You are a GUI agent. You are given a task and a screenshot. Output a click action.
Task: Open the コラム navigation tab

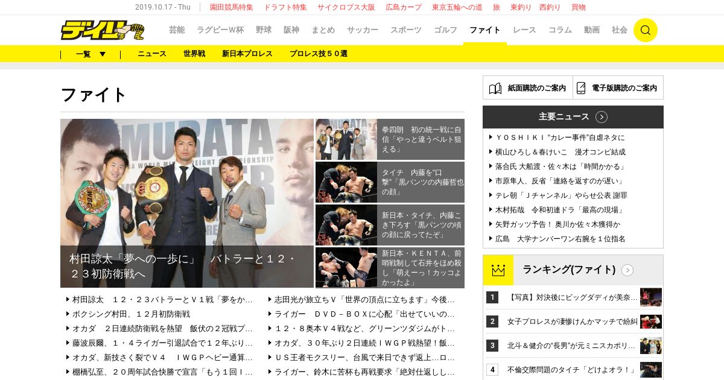click(x=560, y=30)
